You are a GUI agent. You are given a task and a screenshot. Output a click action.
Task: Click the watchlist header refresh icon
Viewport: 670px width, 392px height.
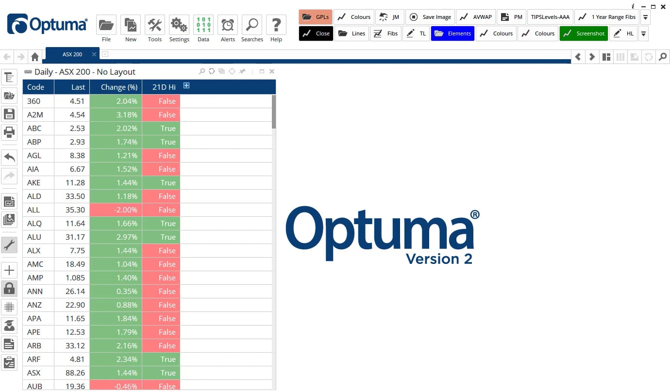[212, 71]
